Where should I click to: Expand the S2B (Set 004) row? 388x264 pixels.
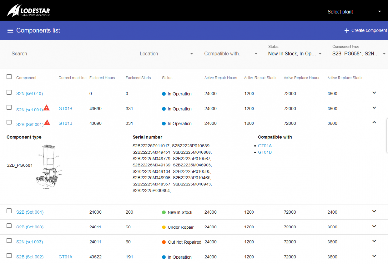pos(374,211)
